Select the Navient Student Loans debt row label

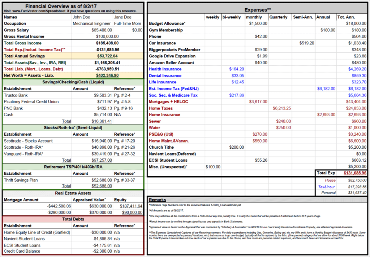point(24,239)
